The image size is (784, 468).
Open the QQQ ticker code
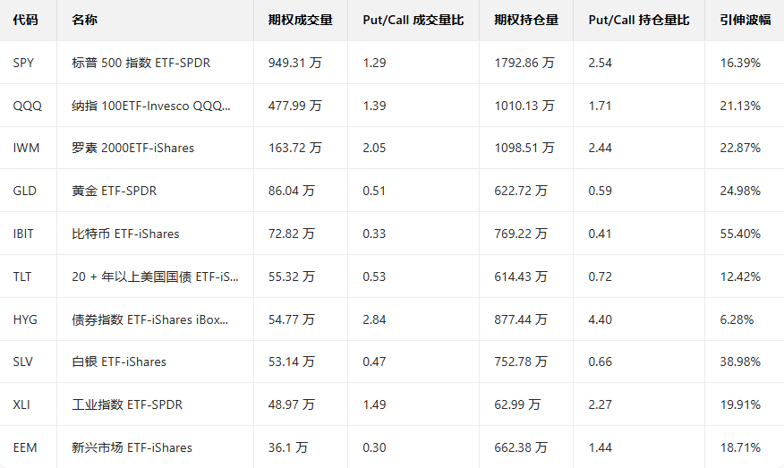pyautogui.click(x=27, y=106)
